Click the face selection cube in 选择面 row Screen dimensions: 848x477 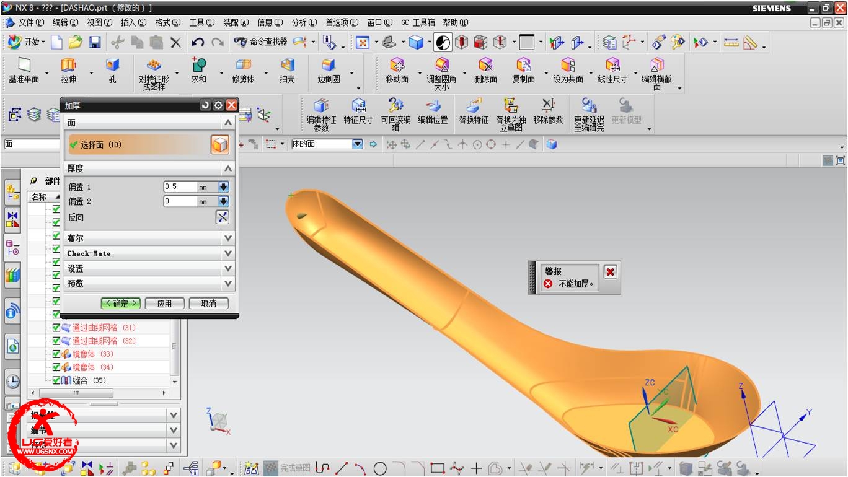(x=219, y=144)
